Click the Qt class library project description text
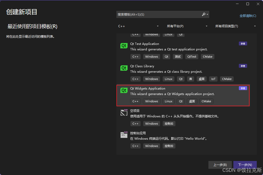The width and height of the screenshot is (263, 175). tap(166, 72)
